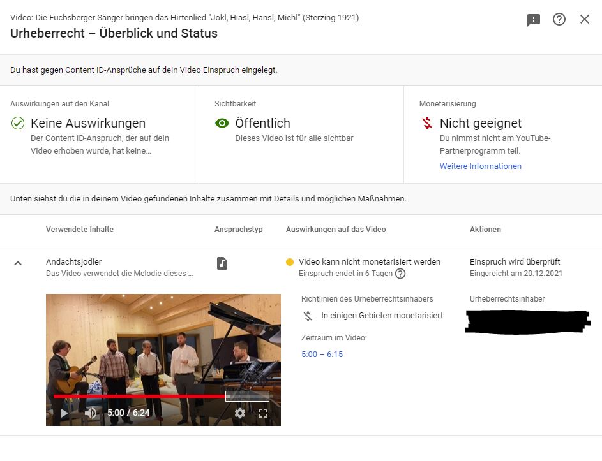Click the Unten siehst du die Inhalte notice
The height and width of the screenshot is (461, 602).
[x=208, y=199]
